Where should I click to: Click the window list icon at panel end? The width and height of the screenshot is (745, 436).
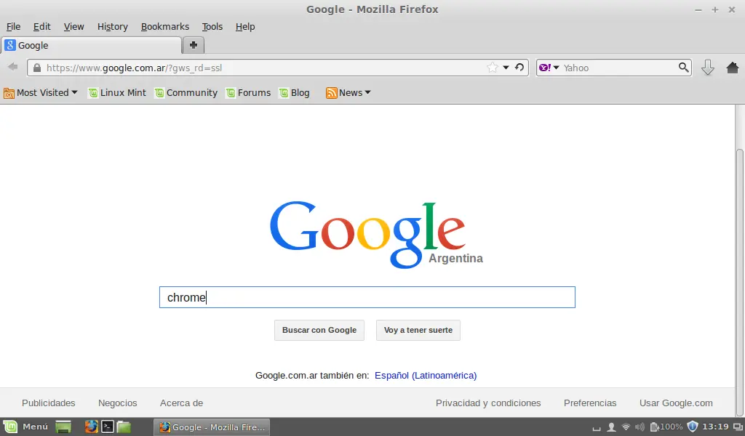(738, 427)
